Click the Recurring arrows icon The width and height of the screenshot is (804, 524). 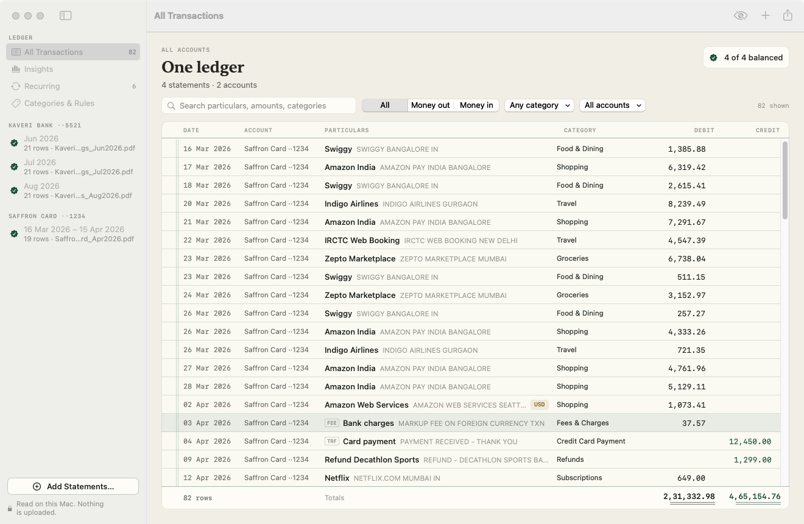click(x=16, y=87)
